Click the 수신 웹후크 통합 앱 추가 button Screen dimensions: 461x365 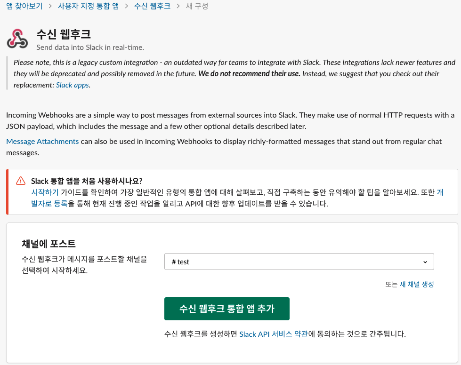226,309
